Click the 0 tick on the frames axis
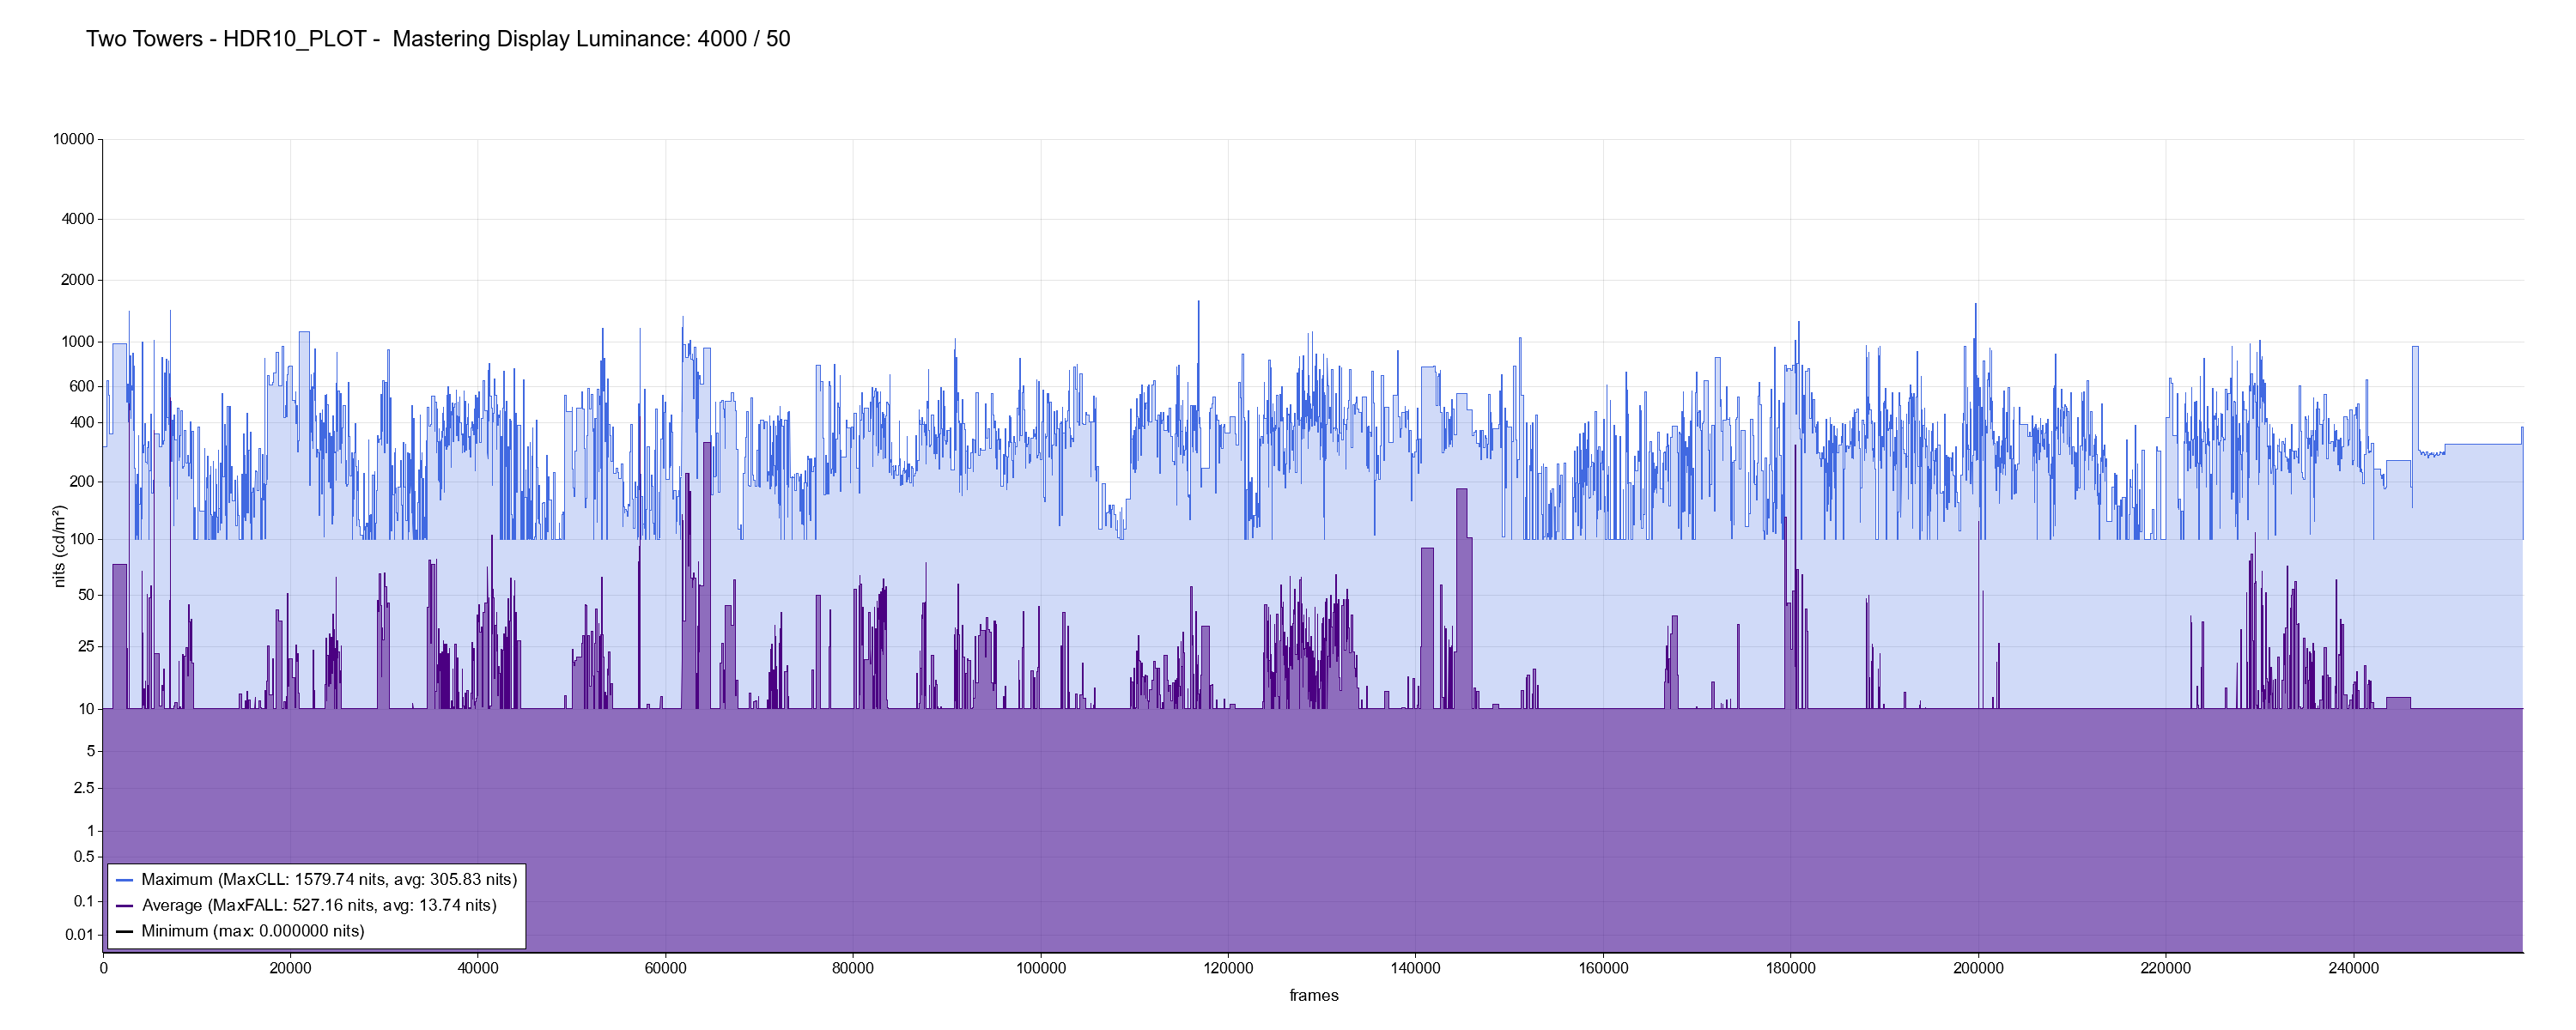Screen dimensions: 2576x1030 pyautogui.click(x=103, y=968)
